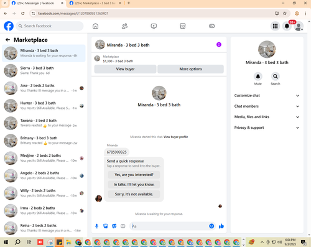Open the Marketplace storefront icon
The width and height of the screenshot is (311, 247).
tap(183, 26)
